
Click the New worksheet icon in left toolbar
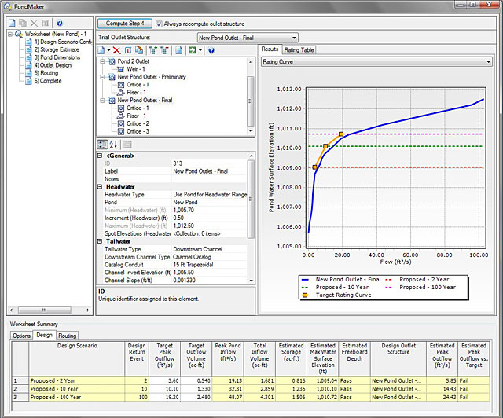(12, 23)
